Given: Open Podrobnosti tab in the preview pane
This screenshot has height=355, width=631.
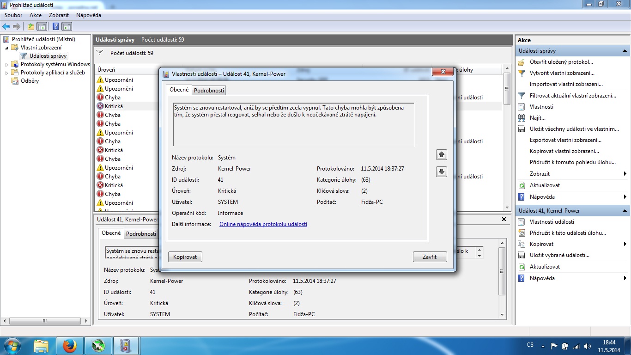Looking at the screenshot, I should (141, 234).
